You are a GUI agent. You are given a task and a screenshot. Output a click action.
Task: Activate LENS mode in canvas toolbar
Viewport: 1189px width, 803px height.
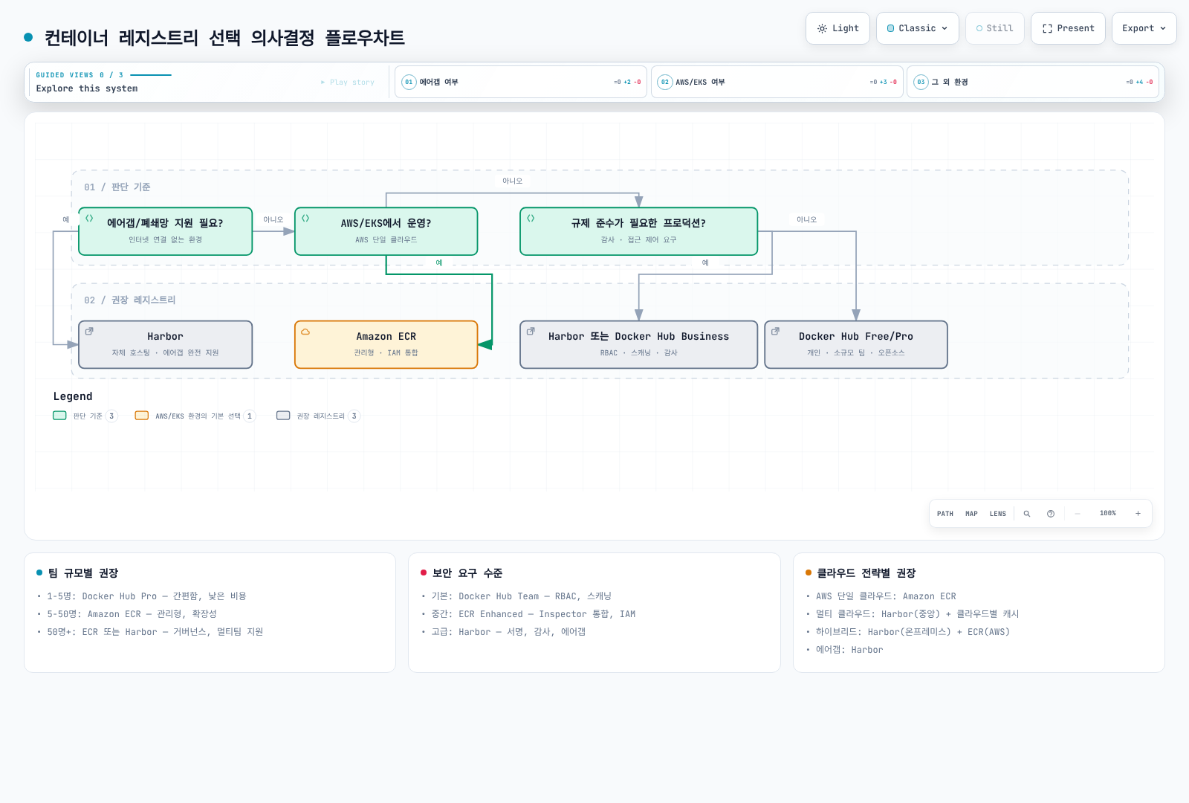998,514
